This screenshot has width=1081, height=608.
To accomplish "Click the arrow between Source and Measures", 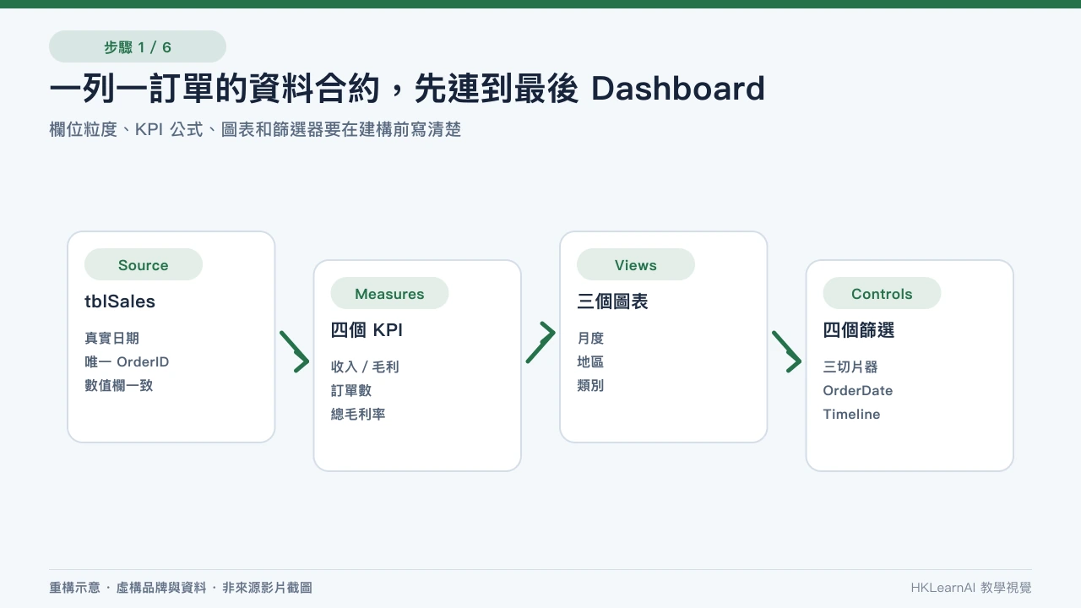I will 295,351.
